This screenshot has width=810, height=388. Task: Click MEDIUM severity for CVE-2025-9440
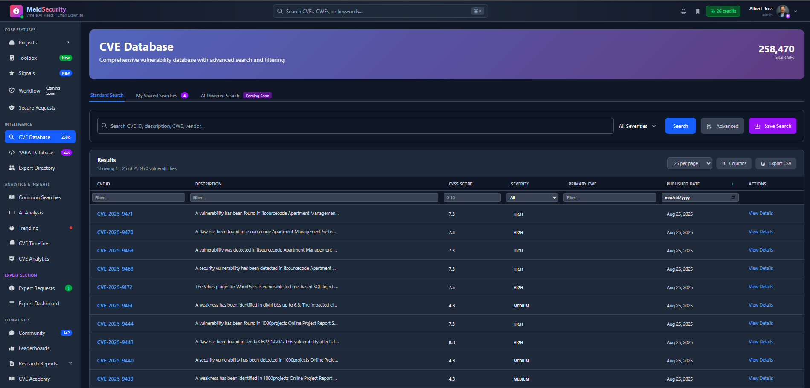click(521, 361)
